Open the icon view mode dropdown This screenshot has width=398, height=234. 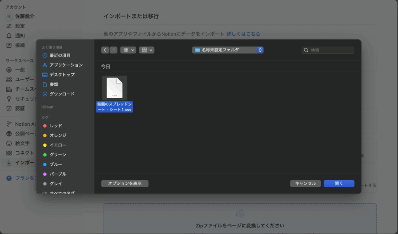tap(128, 50)
